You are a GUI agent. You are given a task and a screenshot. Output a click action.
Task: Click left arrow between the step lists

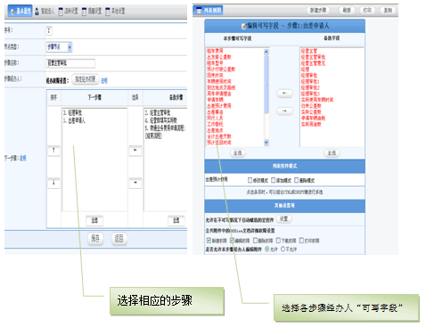click(x=135, y=151)
